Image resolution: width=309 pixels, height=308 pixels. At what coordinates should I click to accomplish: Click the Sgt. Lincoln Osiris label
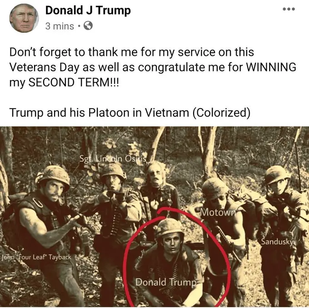(113, 159)
